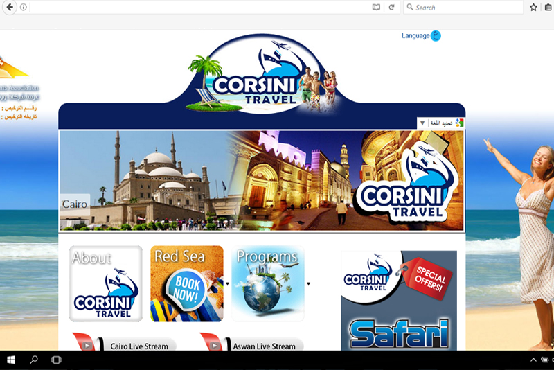This screenshot has height=370, width=554.
Task: Show hidden system tray icons
Action: click(x=533, y=360)
